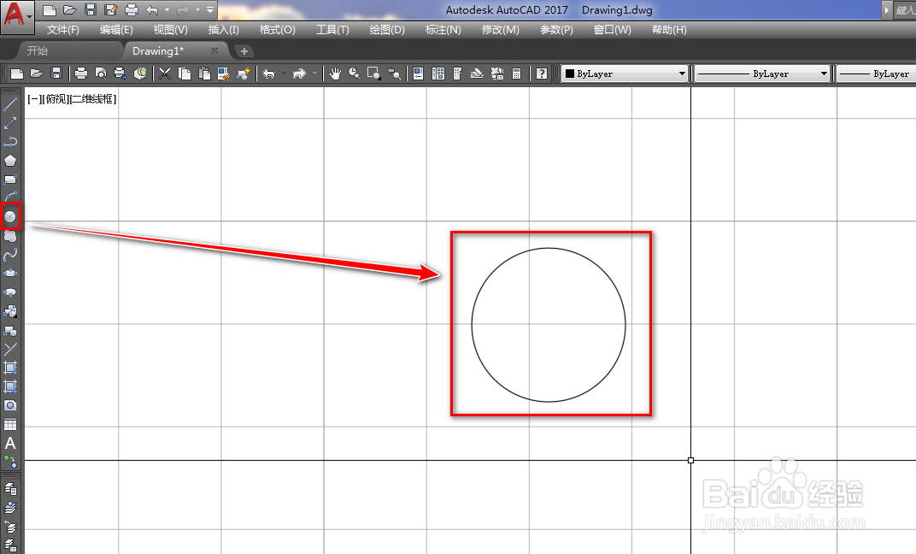The image size is (916, 554).
Task: Open the 编辑(E) menu
Action: (116, 30)
